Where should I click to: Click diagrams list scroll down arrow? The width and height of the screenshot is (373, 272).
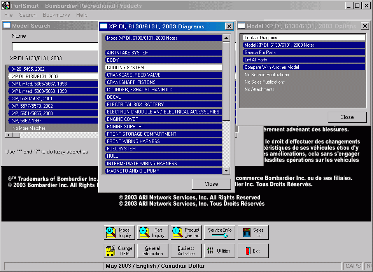226,171
